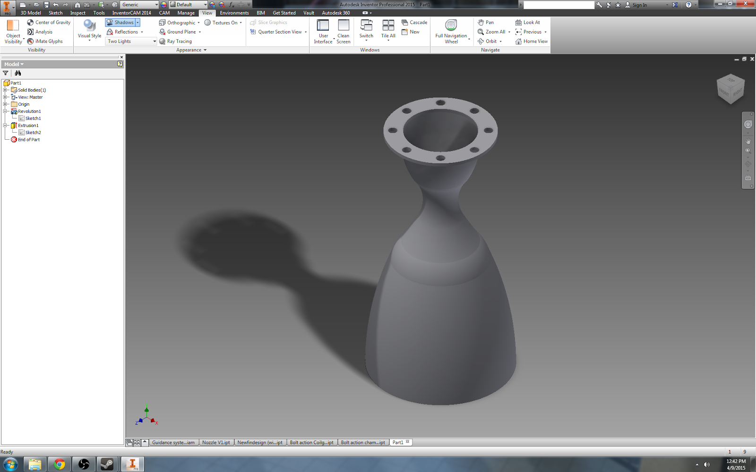Open the InventorCAM 2014 tab
Screen dimensions: 756x472
tap(132, 13)
